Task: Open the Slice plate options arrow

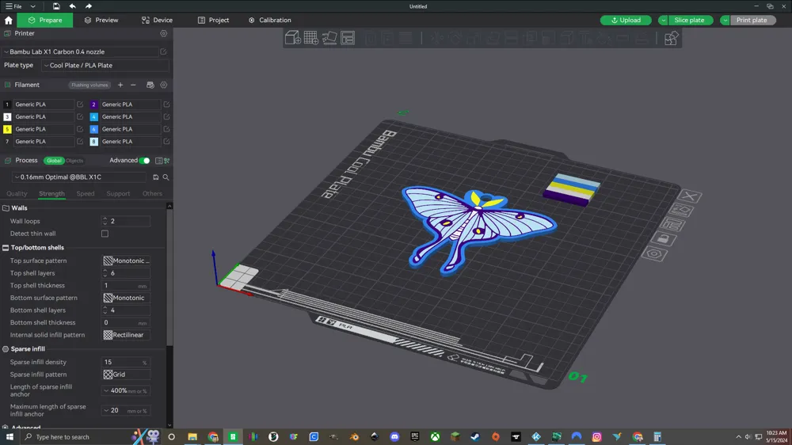Action: coord(663,21)
